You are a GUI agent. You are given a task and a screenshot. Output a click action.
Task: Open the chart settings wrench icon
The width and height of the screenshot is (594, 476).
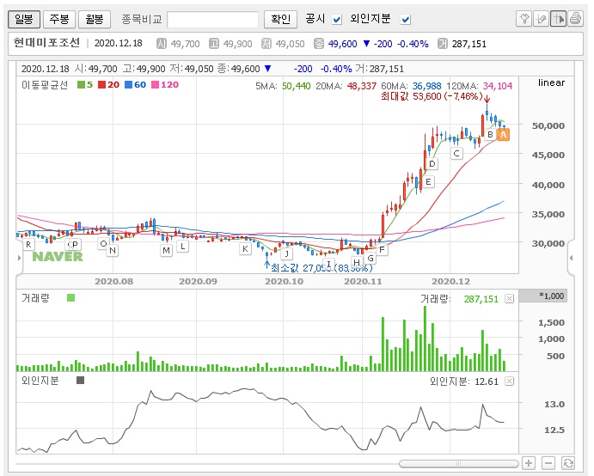click(524, 19)
